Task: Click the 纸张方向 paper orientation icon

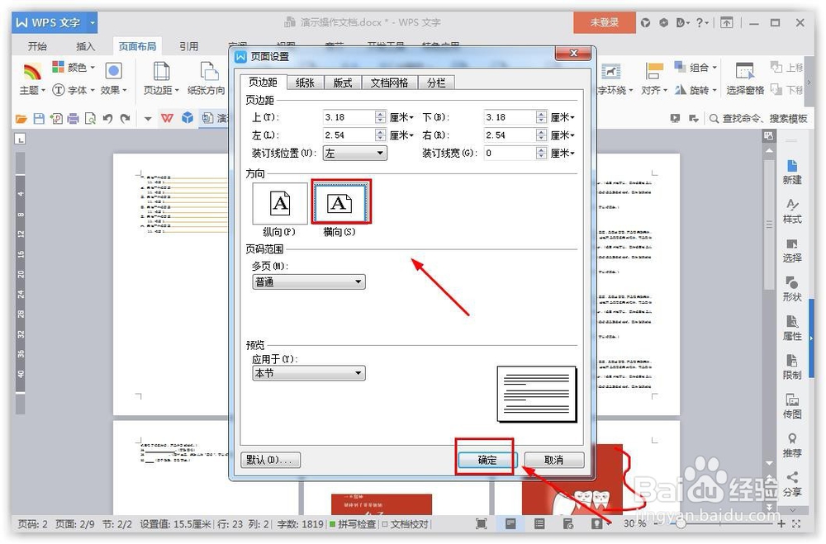Action: click(x=209, y=70)
